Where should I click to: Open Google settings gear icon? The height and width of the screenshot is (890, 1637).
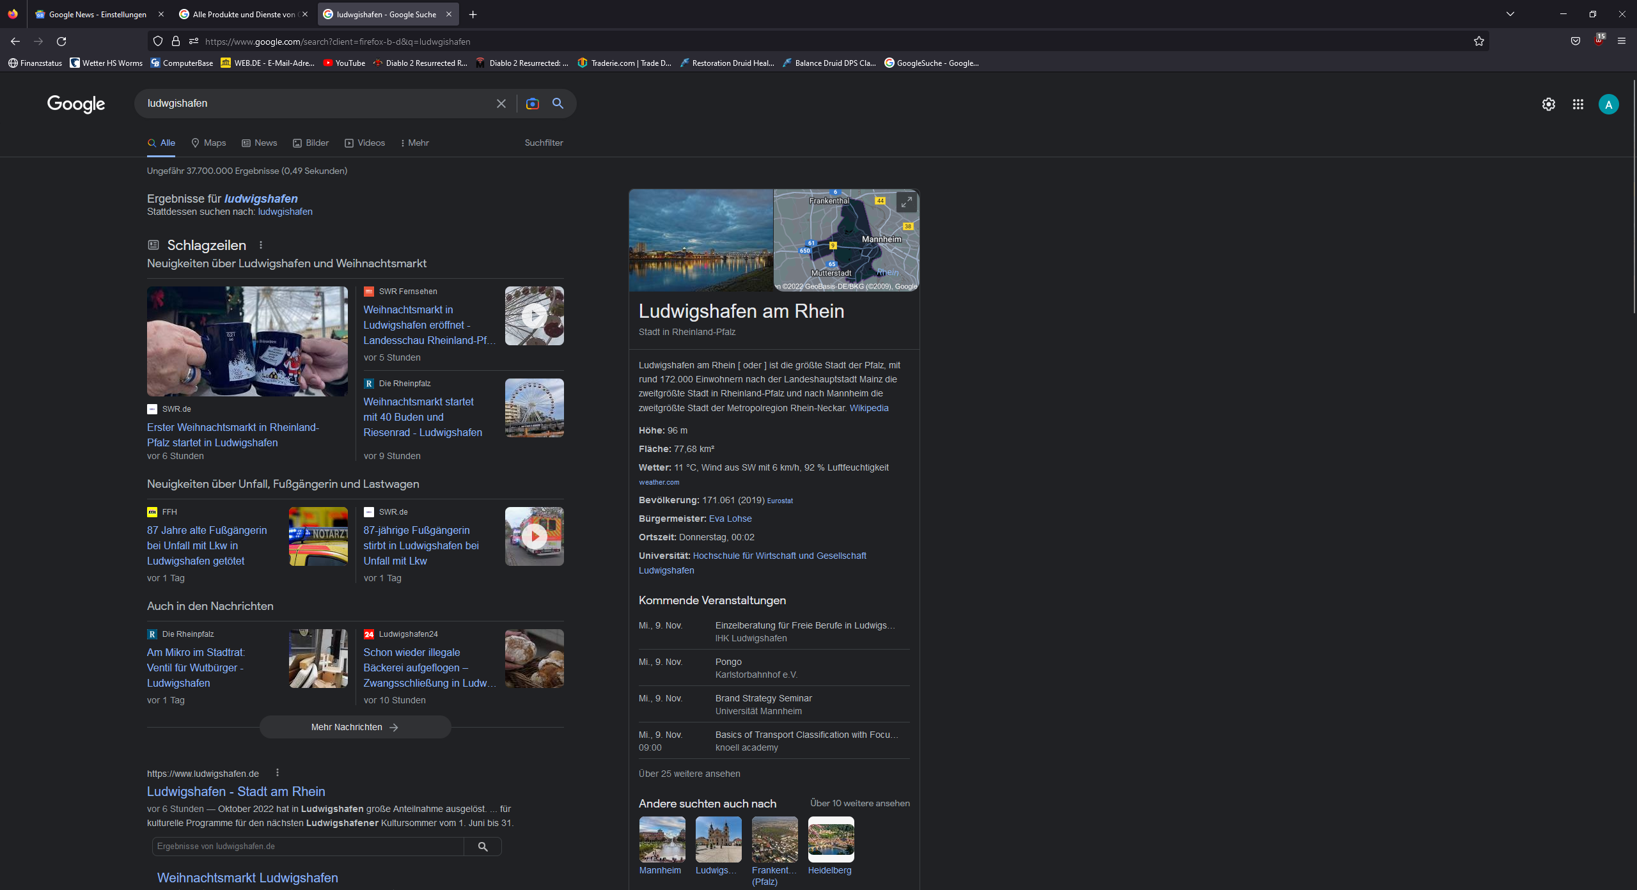1548,104
